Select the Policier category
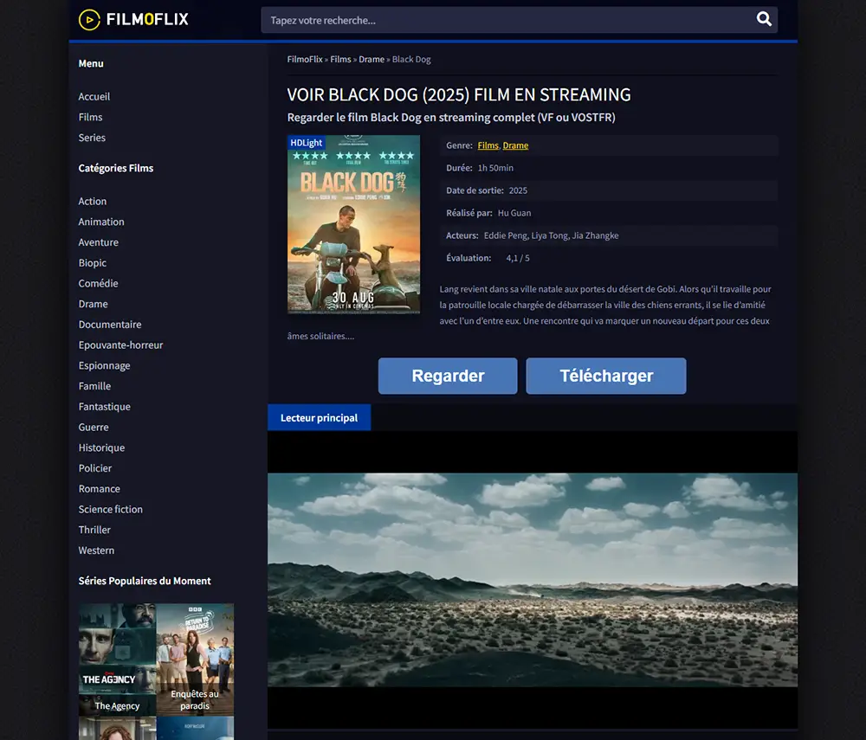Image resolution: width=866 pixels, height=740 pixels. point(95,468)
